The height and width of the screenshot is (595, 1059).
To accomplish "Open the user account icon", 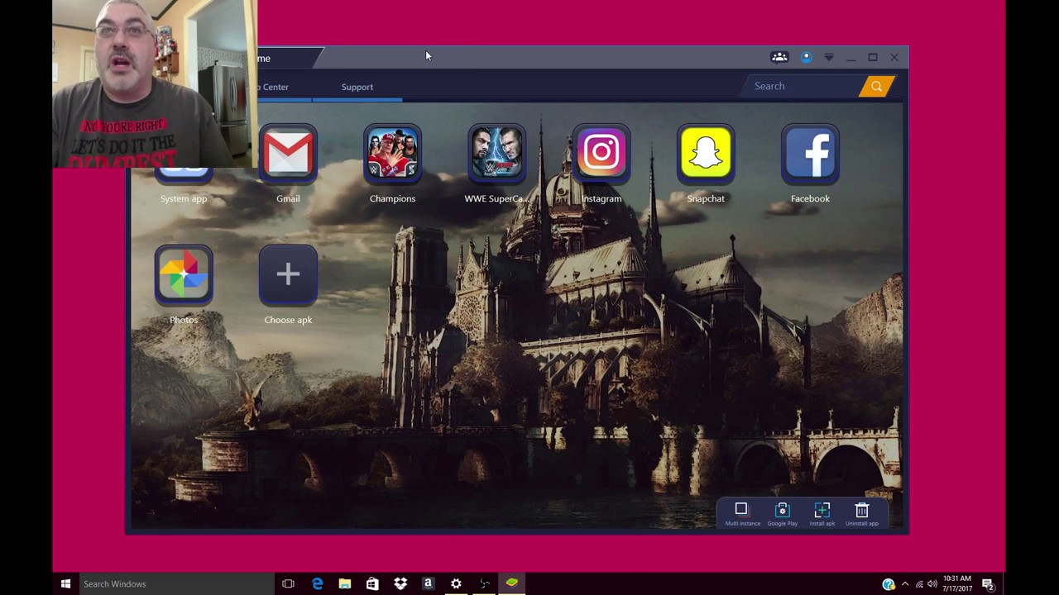I will (x=806, y=57).
